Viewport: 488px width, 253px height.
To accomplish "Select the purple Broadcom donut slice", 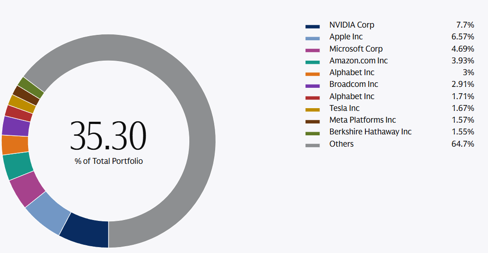I will click(16, 126).
